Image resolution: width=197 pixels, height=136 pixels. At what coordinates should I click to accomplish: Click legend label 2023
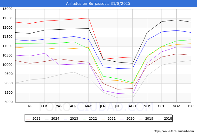click(74, 118)
